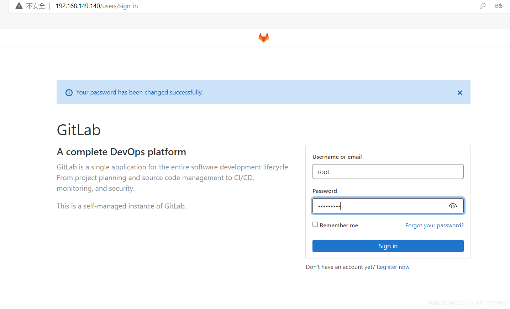
Task: Click 'This is a self-managed instance' text
Action: (121, 206)
